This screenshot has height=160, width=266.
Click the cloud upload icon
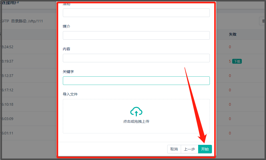coord(136,112)
